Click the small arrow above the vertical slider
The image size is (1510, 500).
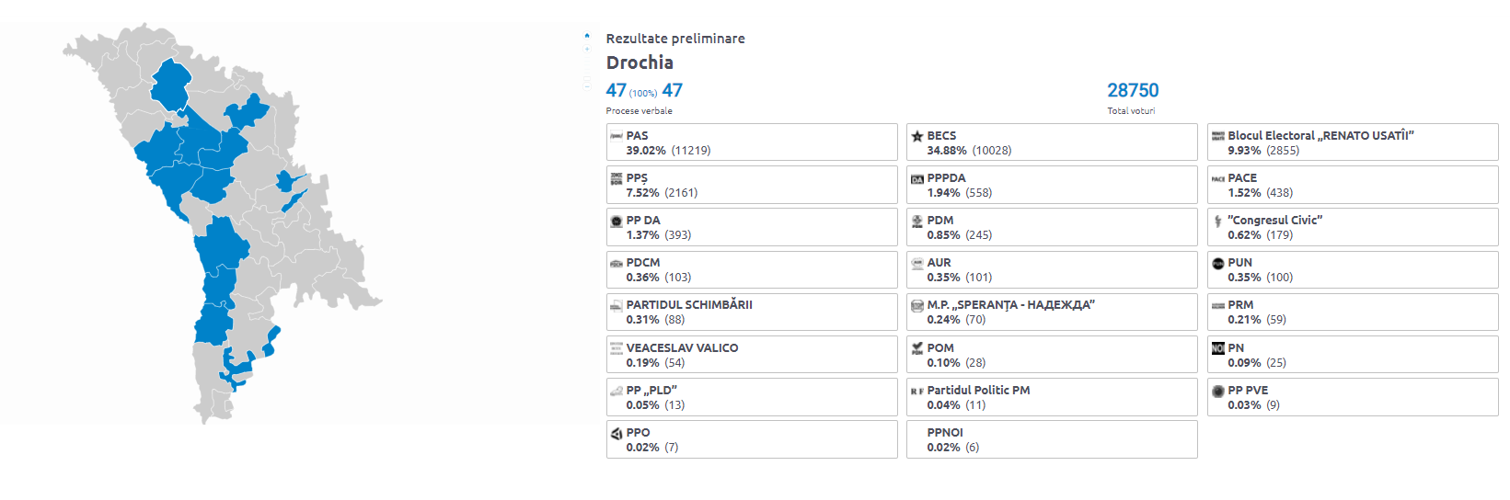point(587,36)
